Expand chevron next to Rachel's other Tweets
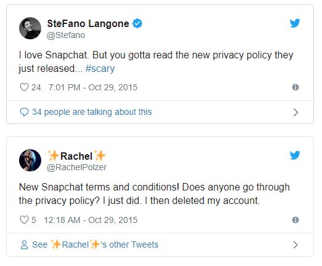The image size is (322, 266). [x=296, y=244]
